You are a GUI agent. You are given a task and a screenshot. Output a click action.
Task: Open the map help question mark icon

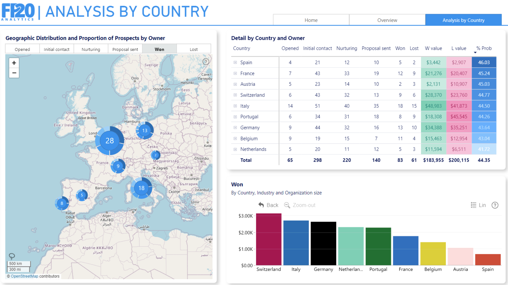pos(206,61)
